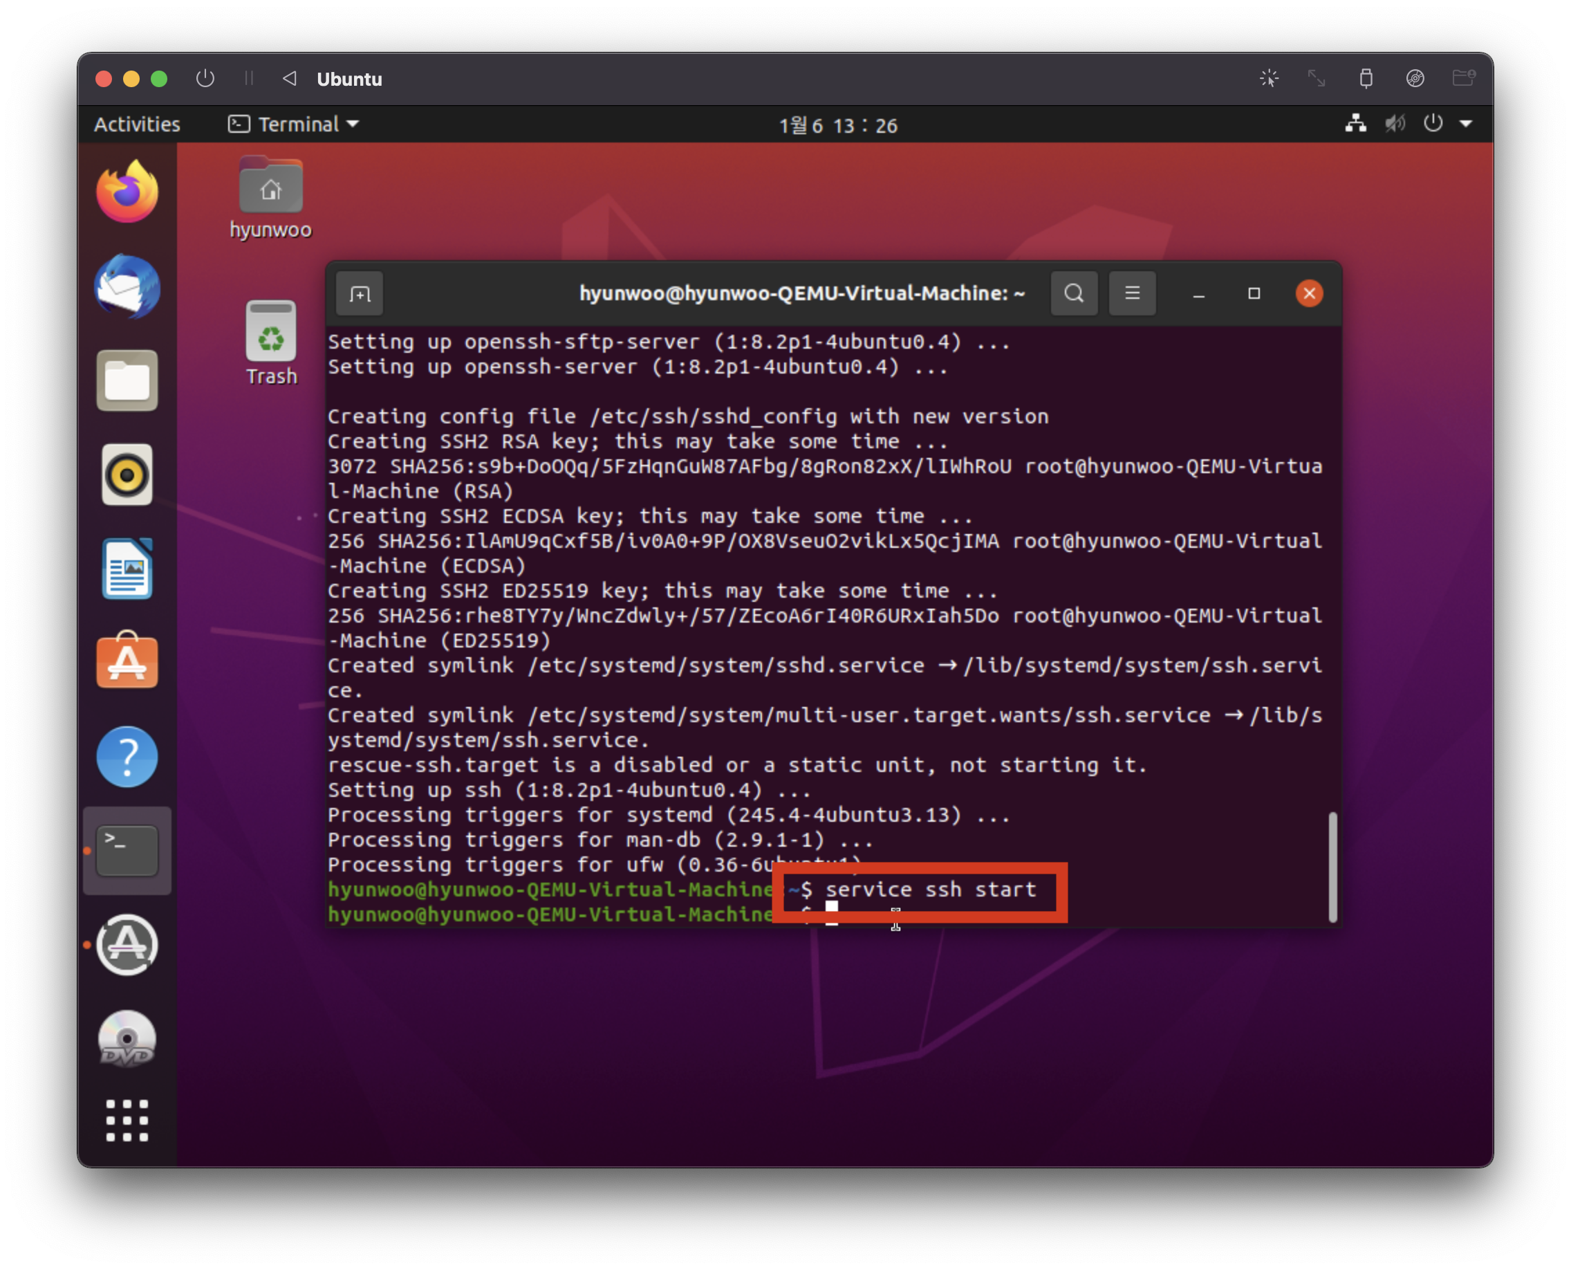Open a new terminal tab
Viewport: 1571px width, 1270px height.
[359, 294]
